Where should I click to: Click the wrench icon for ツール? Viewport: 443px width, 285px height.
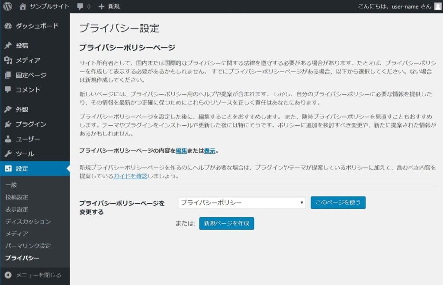(x=8, y=154)
